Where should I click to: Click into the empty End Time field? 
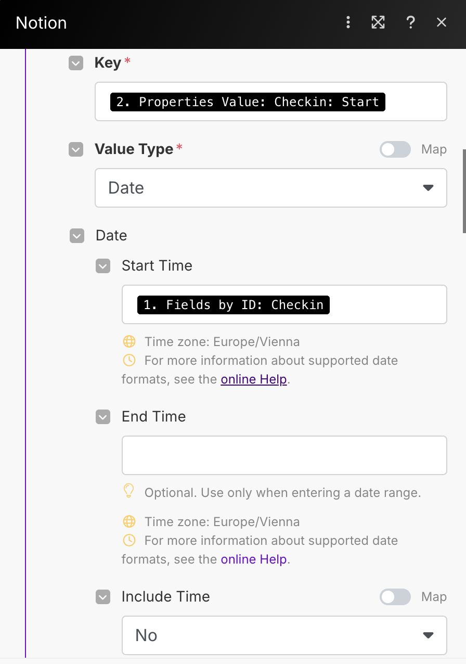coord(284,455)
